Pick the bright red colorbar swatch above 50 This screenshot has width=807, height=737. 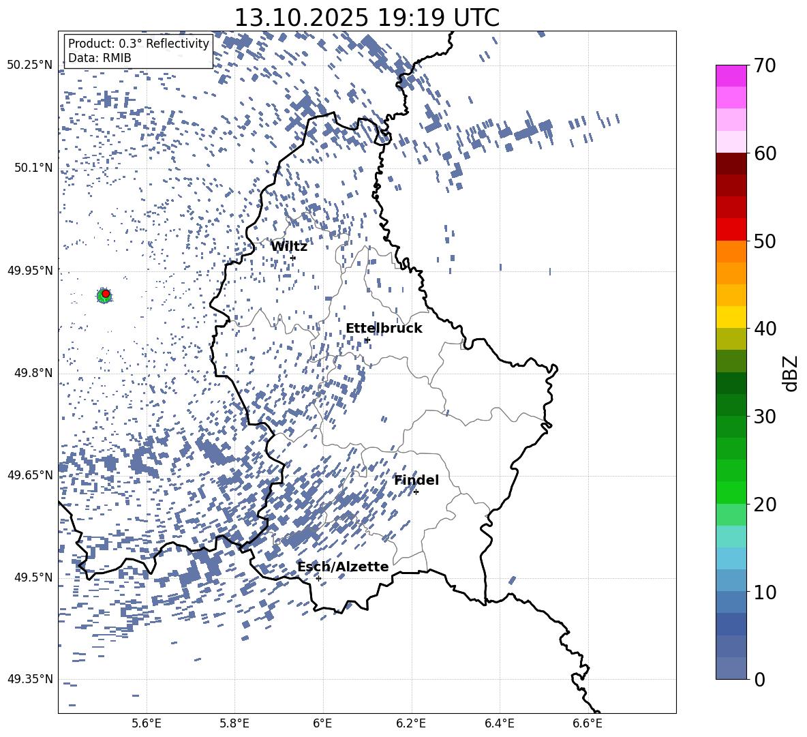point(731,230)
